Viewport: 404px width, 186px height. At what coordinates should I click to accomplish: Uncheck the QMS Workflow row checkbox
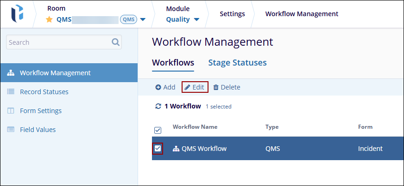[x=158, y=149]
